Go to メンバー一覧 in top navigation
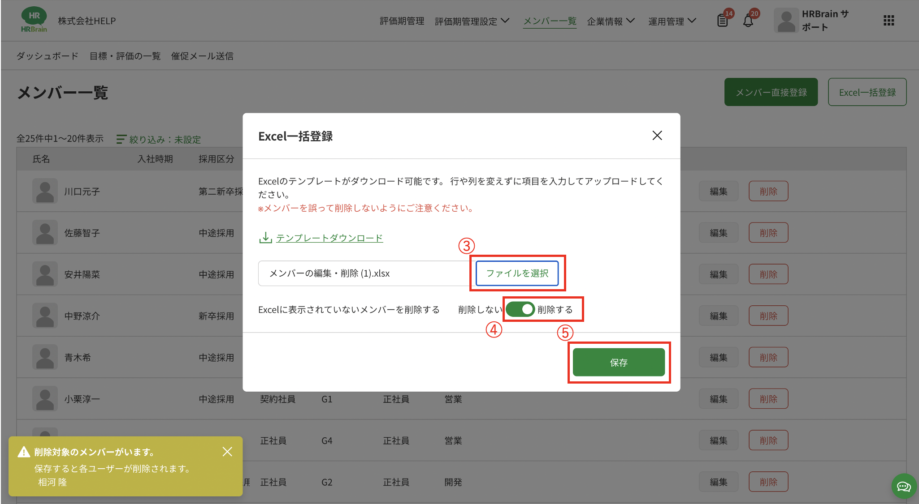The width and height of the screenshot is (919, 504). [550, 21]
